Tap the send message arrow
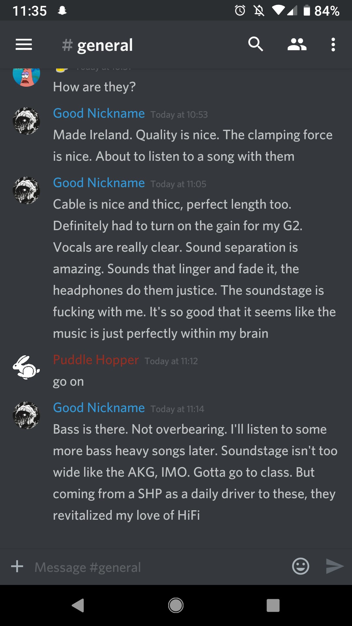Image resolution: width=352 pixels, height=626 pixels. (335, 566)
